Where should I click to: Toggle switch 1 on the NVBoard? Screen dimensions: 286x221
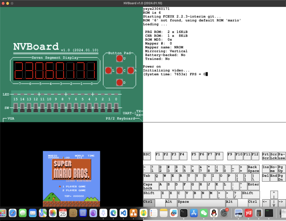[x=109, y=108]
